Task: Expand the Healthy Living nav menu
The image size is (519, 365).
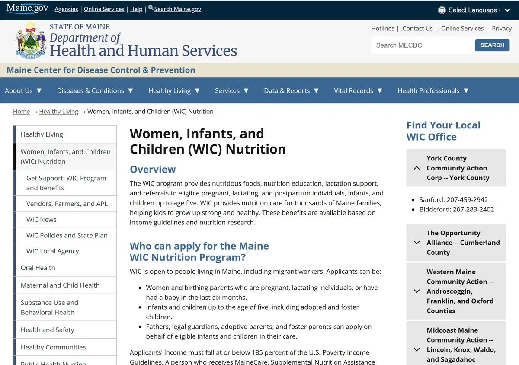Action: click(x=174, y=90)
